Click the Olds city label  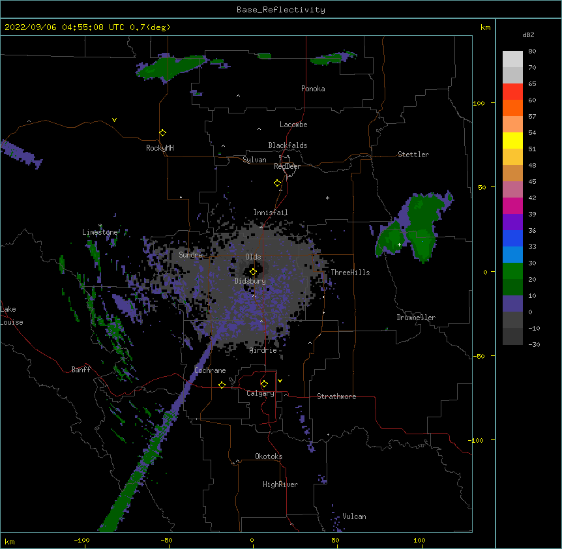point(253,257)
